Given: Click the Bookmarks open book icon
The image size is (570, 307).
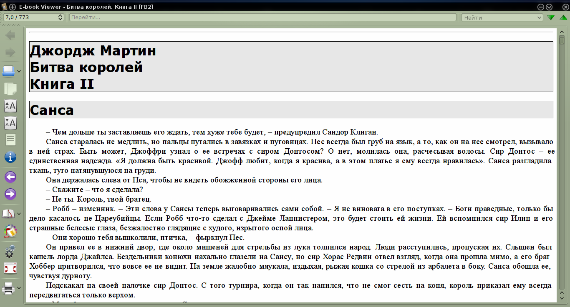Looking at the screenshot, I should pyautogui.click(x=9, y=214).
